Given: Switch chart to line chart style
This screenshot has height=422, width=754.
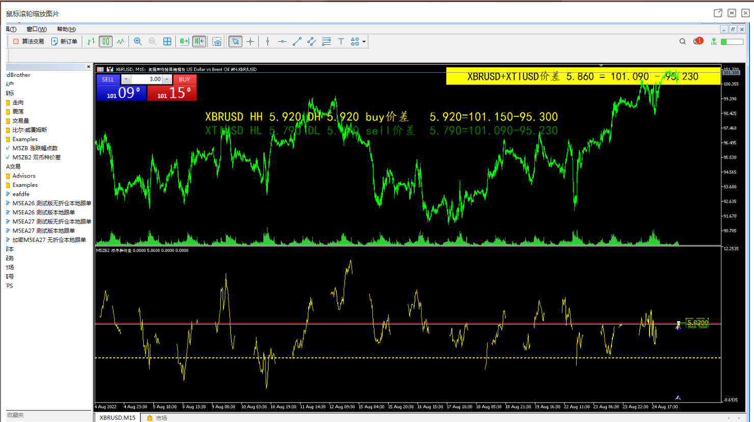Looking at the screenshot, I should [120, 41].
